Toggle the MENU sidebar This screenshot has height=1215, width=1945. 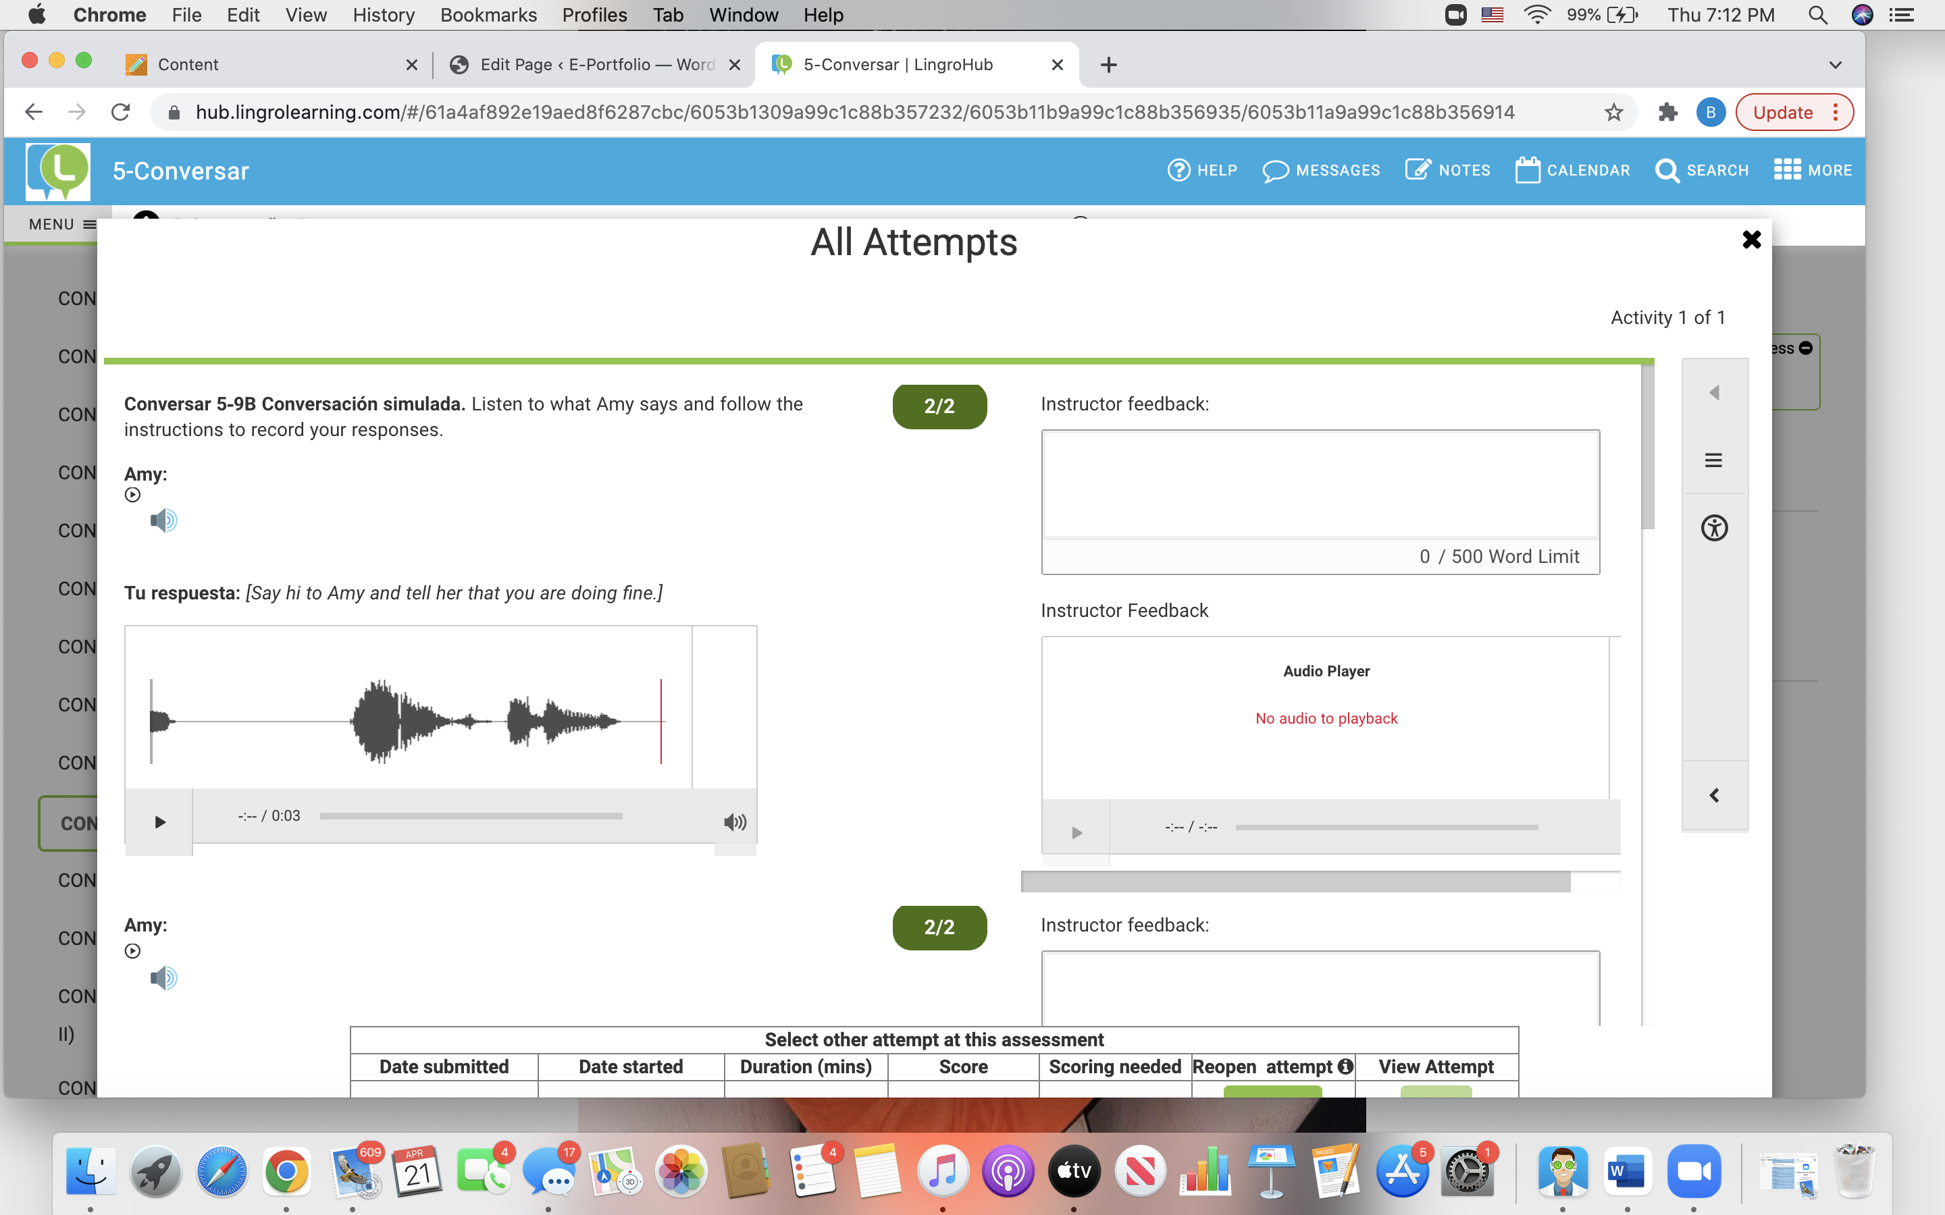pyautogui.click(x=63, y=224)
